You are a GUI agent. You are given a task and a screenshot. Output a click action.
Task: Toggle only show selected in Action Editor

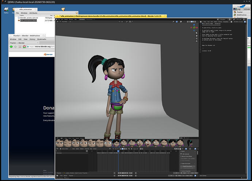click(177, 149)
